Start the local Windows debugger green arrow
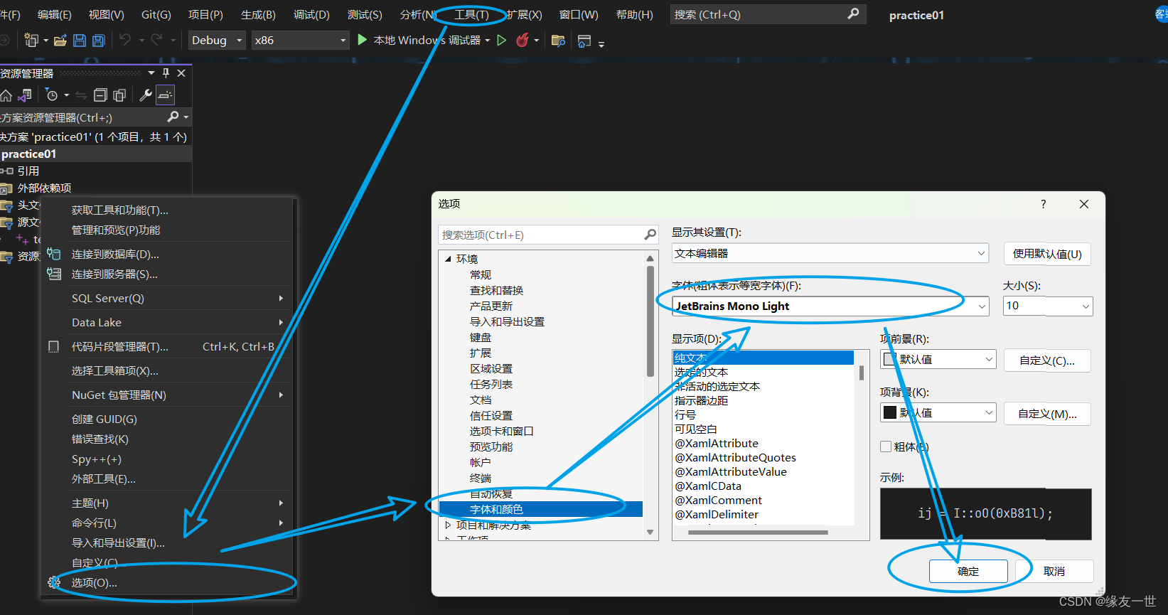The image size is (1168, 615). tap(363, 40)
